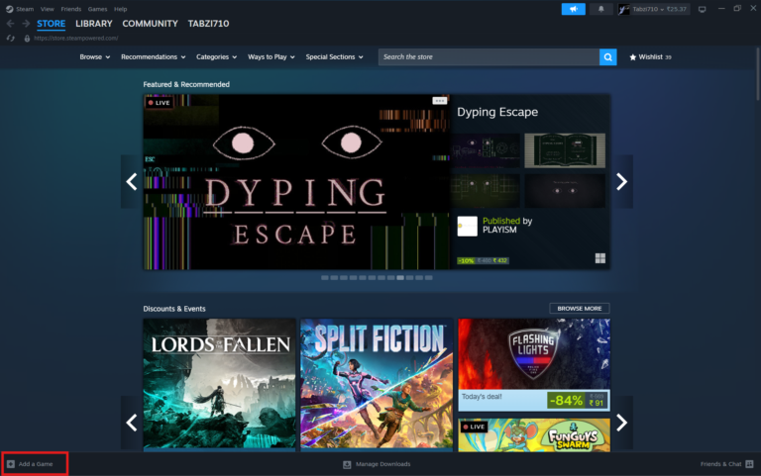Click the Wishlist star icon
This screenshot has width=761, height=476.
click(632, 57)
